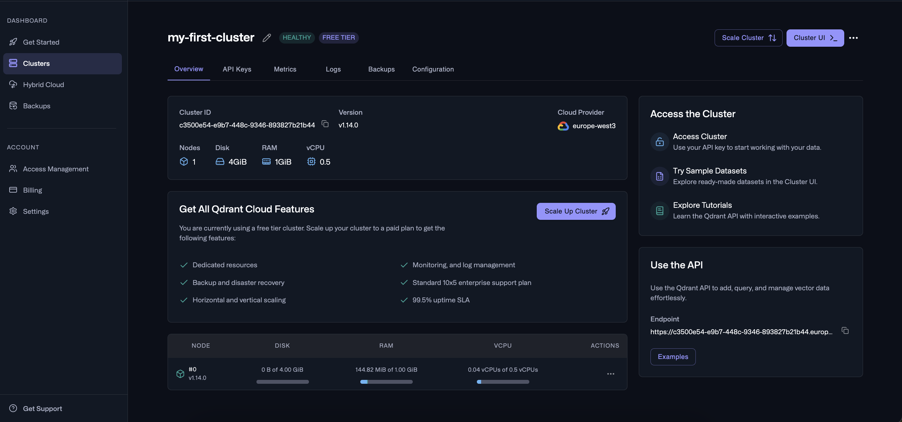902x422 pixels.
Task: Open the Configuration tab
Action: 433,69
